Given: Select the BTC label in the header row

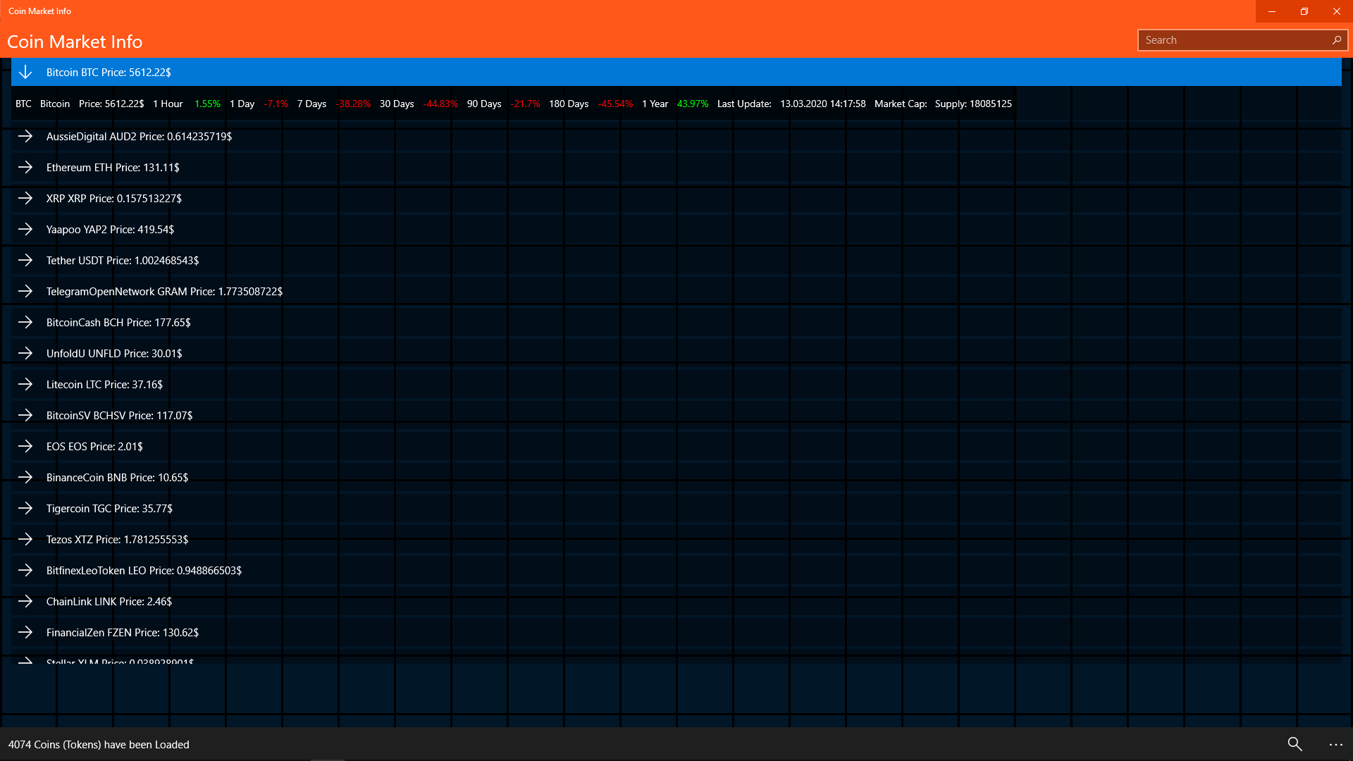Looking at the screenshot, I should (23, 103).
